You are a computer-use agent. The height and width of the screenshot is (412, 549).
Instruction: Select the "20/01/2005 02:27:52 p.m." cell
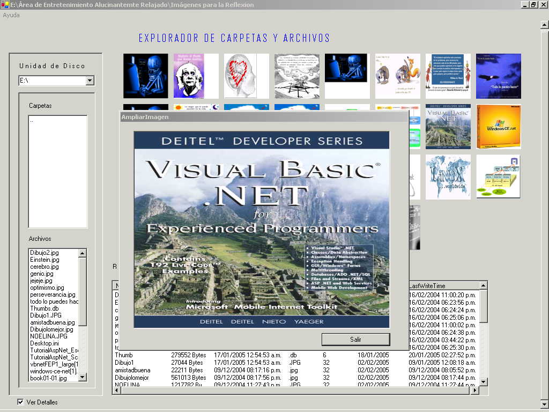pos(442,355)
